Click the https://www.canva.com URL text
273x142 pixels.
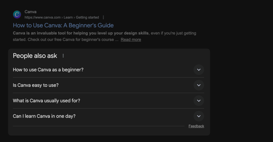pos(42,18)
